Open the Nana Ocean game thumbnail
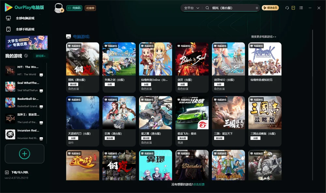 (x=228, y=165)
